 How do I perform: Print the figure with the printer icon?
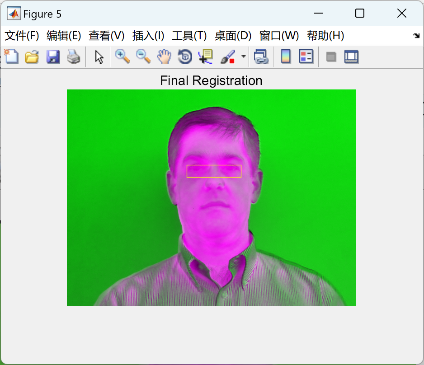[x=74, y=57]
